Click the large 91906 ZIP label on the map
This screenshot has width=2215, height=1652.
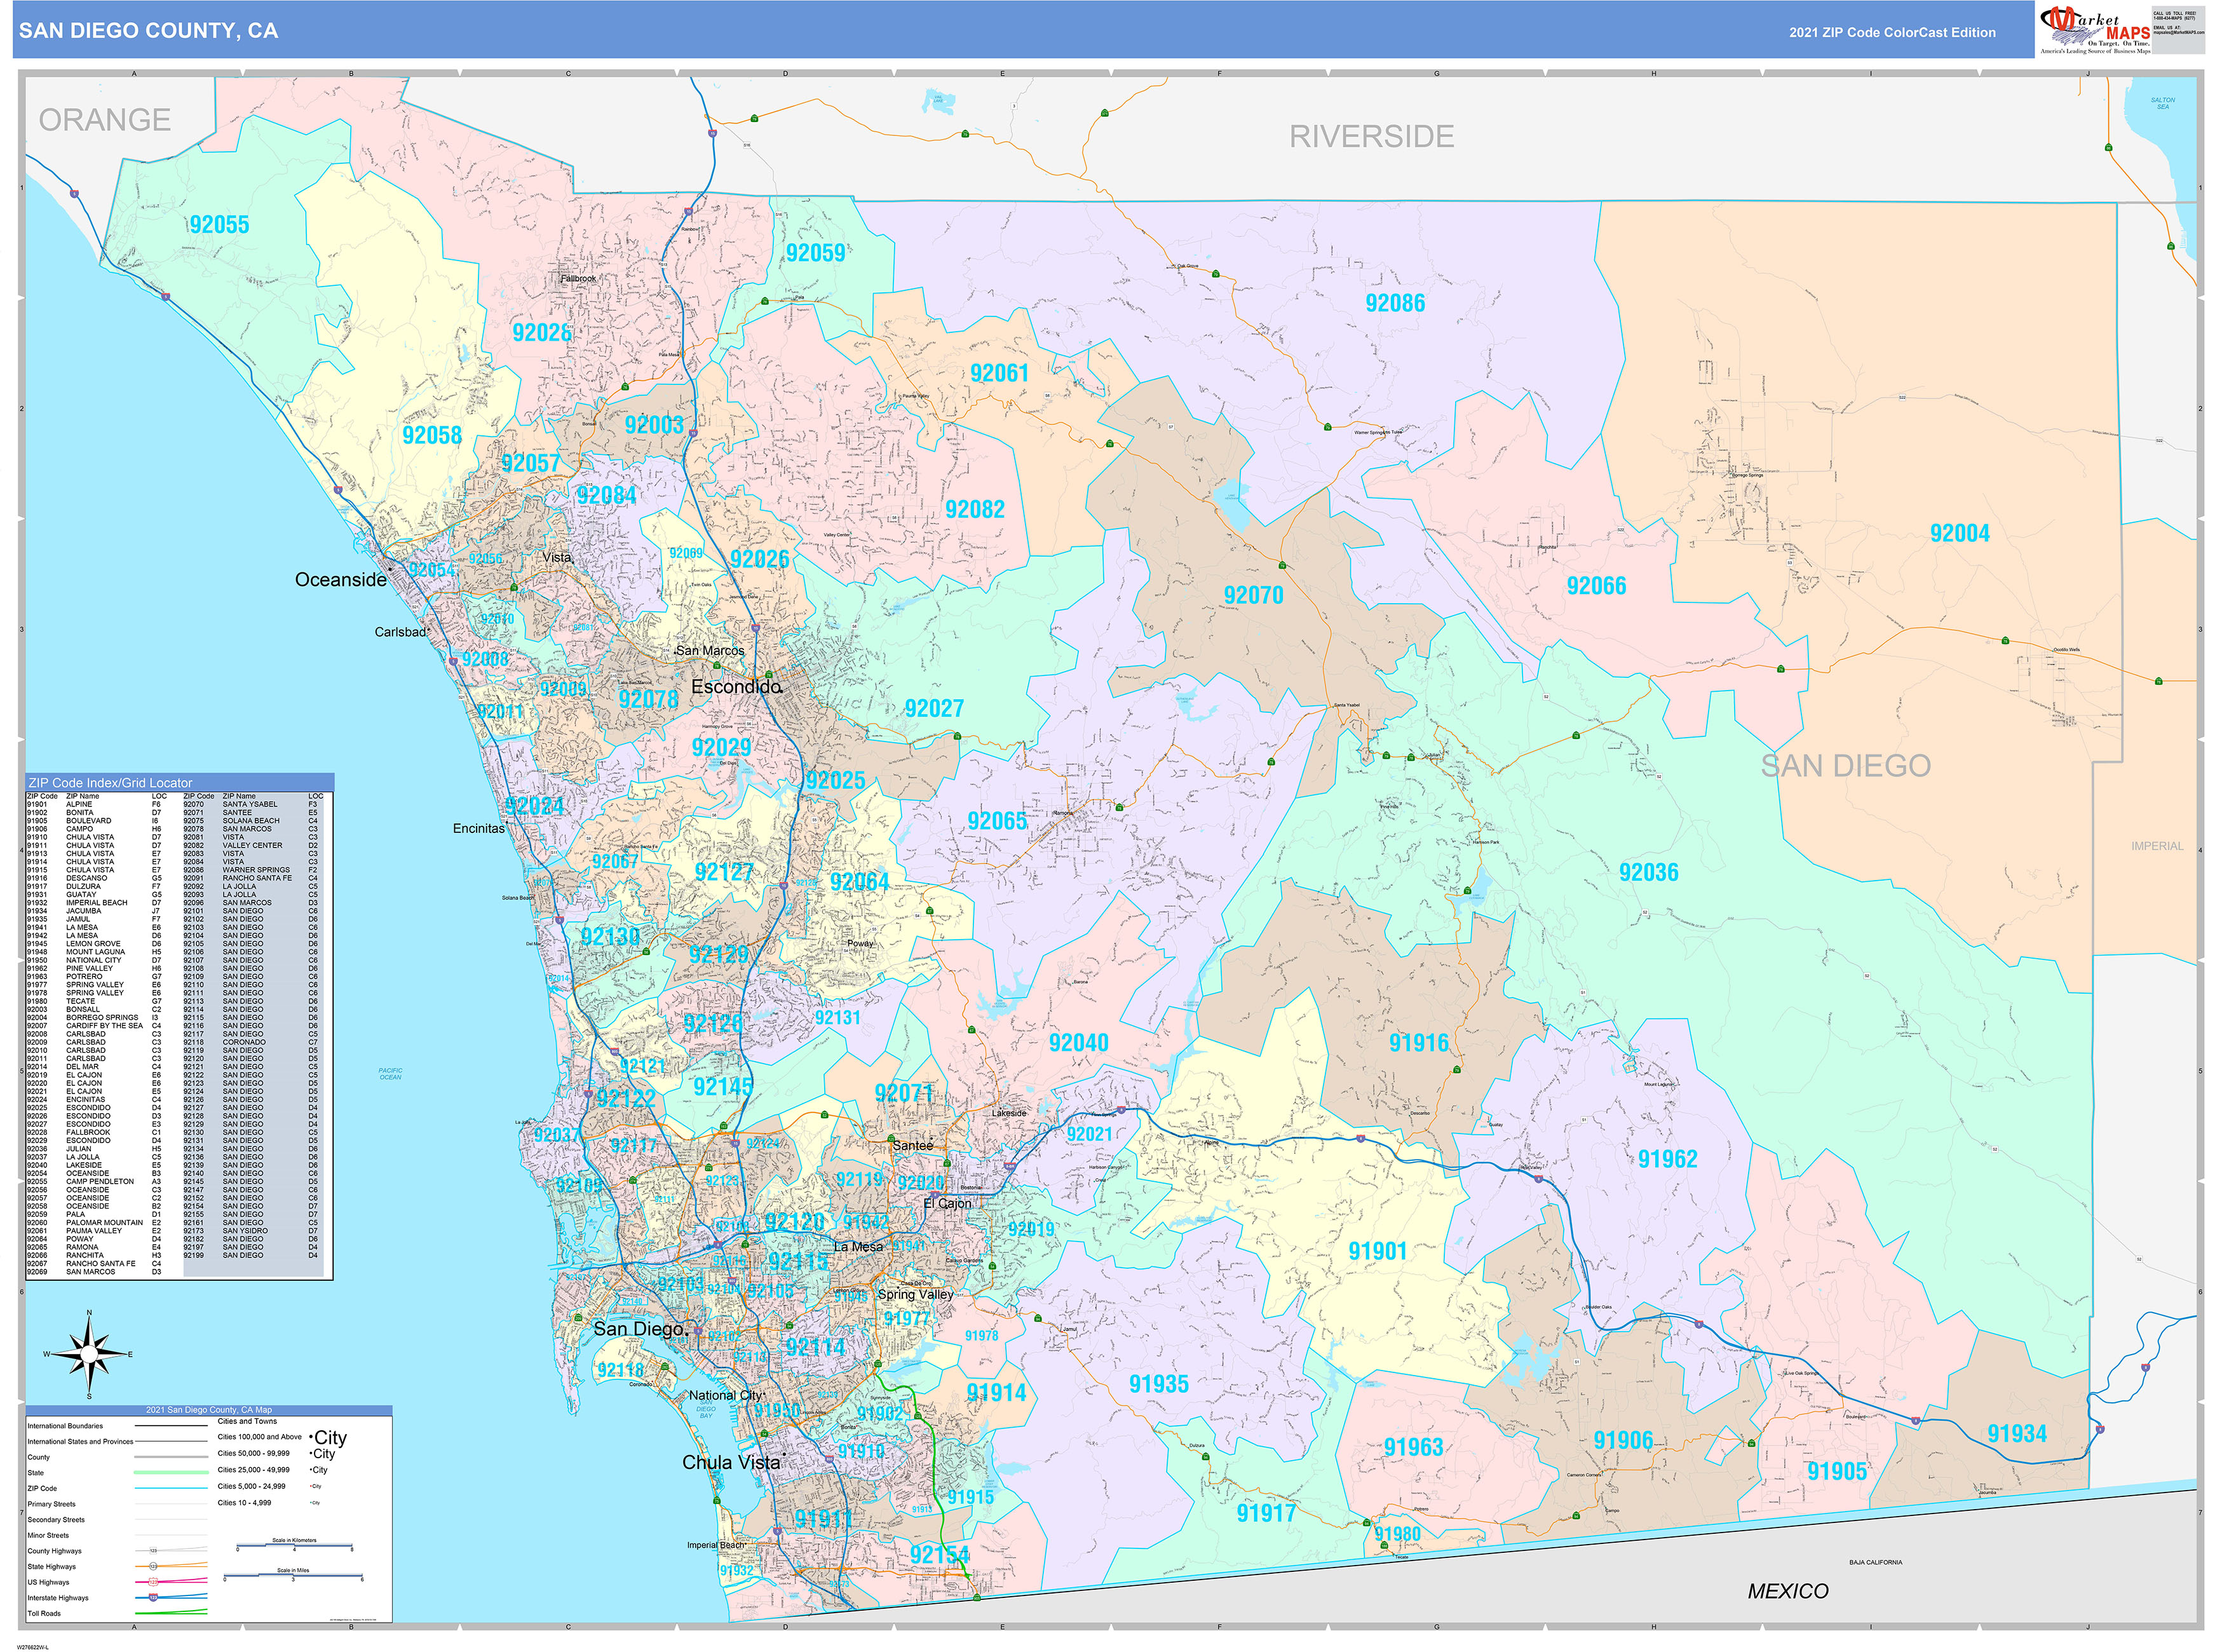tap(1623, 1440)
